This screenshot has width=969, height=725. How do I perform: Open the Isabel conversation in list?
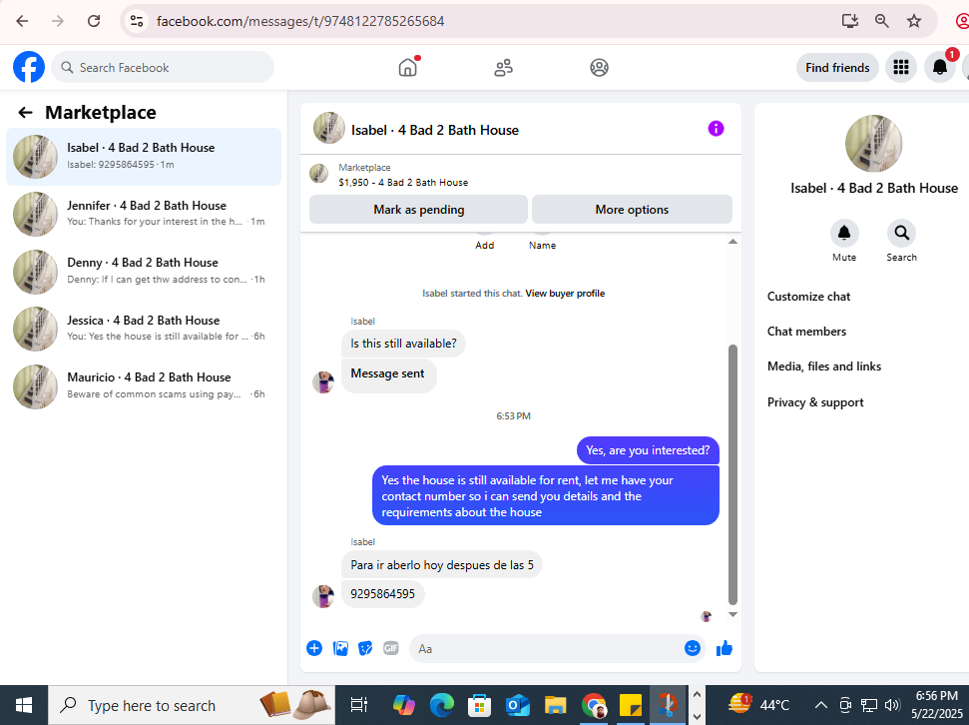144,157
